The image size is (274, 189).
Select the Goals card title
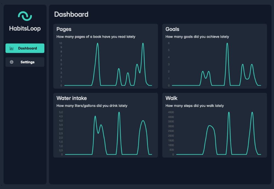pyautogui.click(x=172, y=29)
